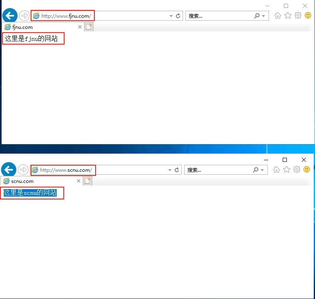
Task: Minimize the scnu.com browser window
Action: tap(266, 160)
